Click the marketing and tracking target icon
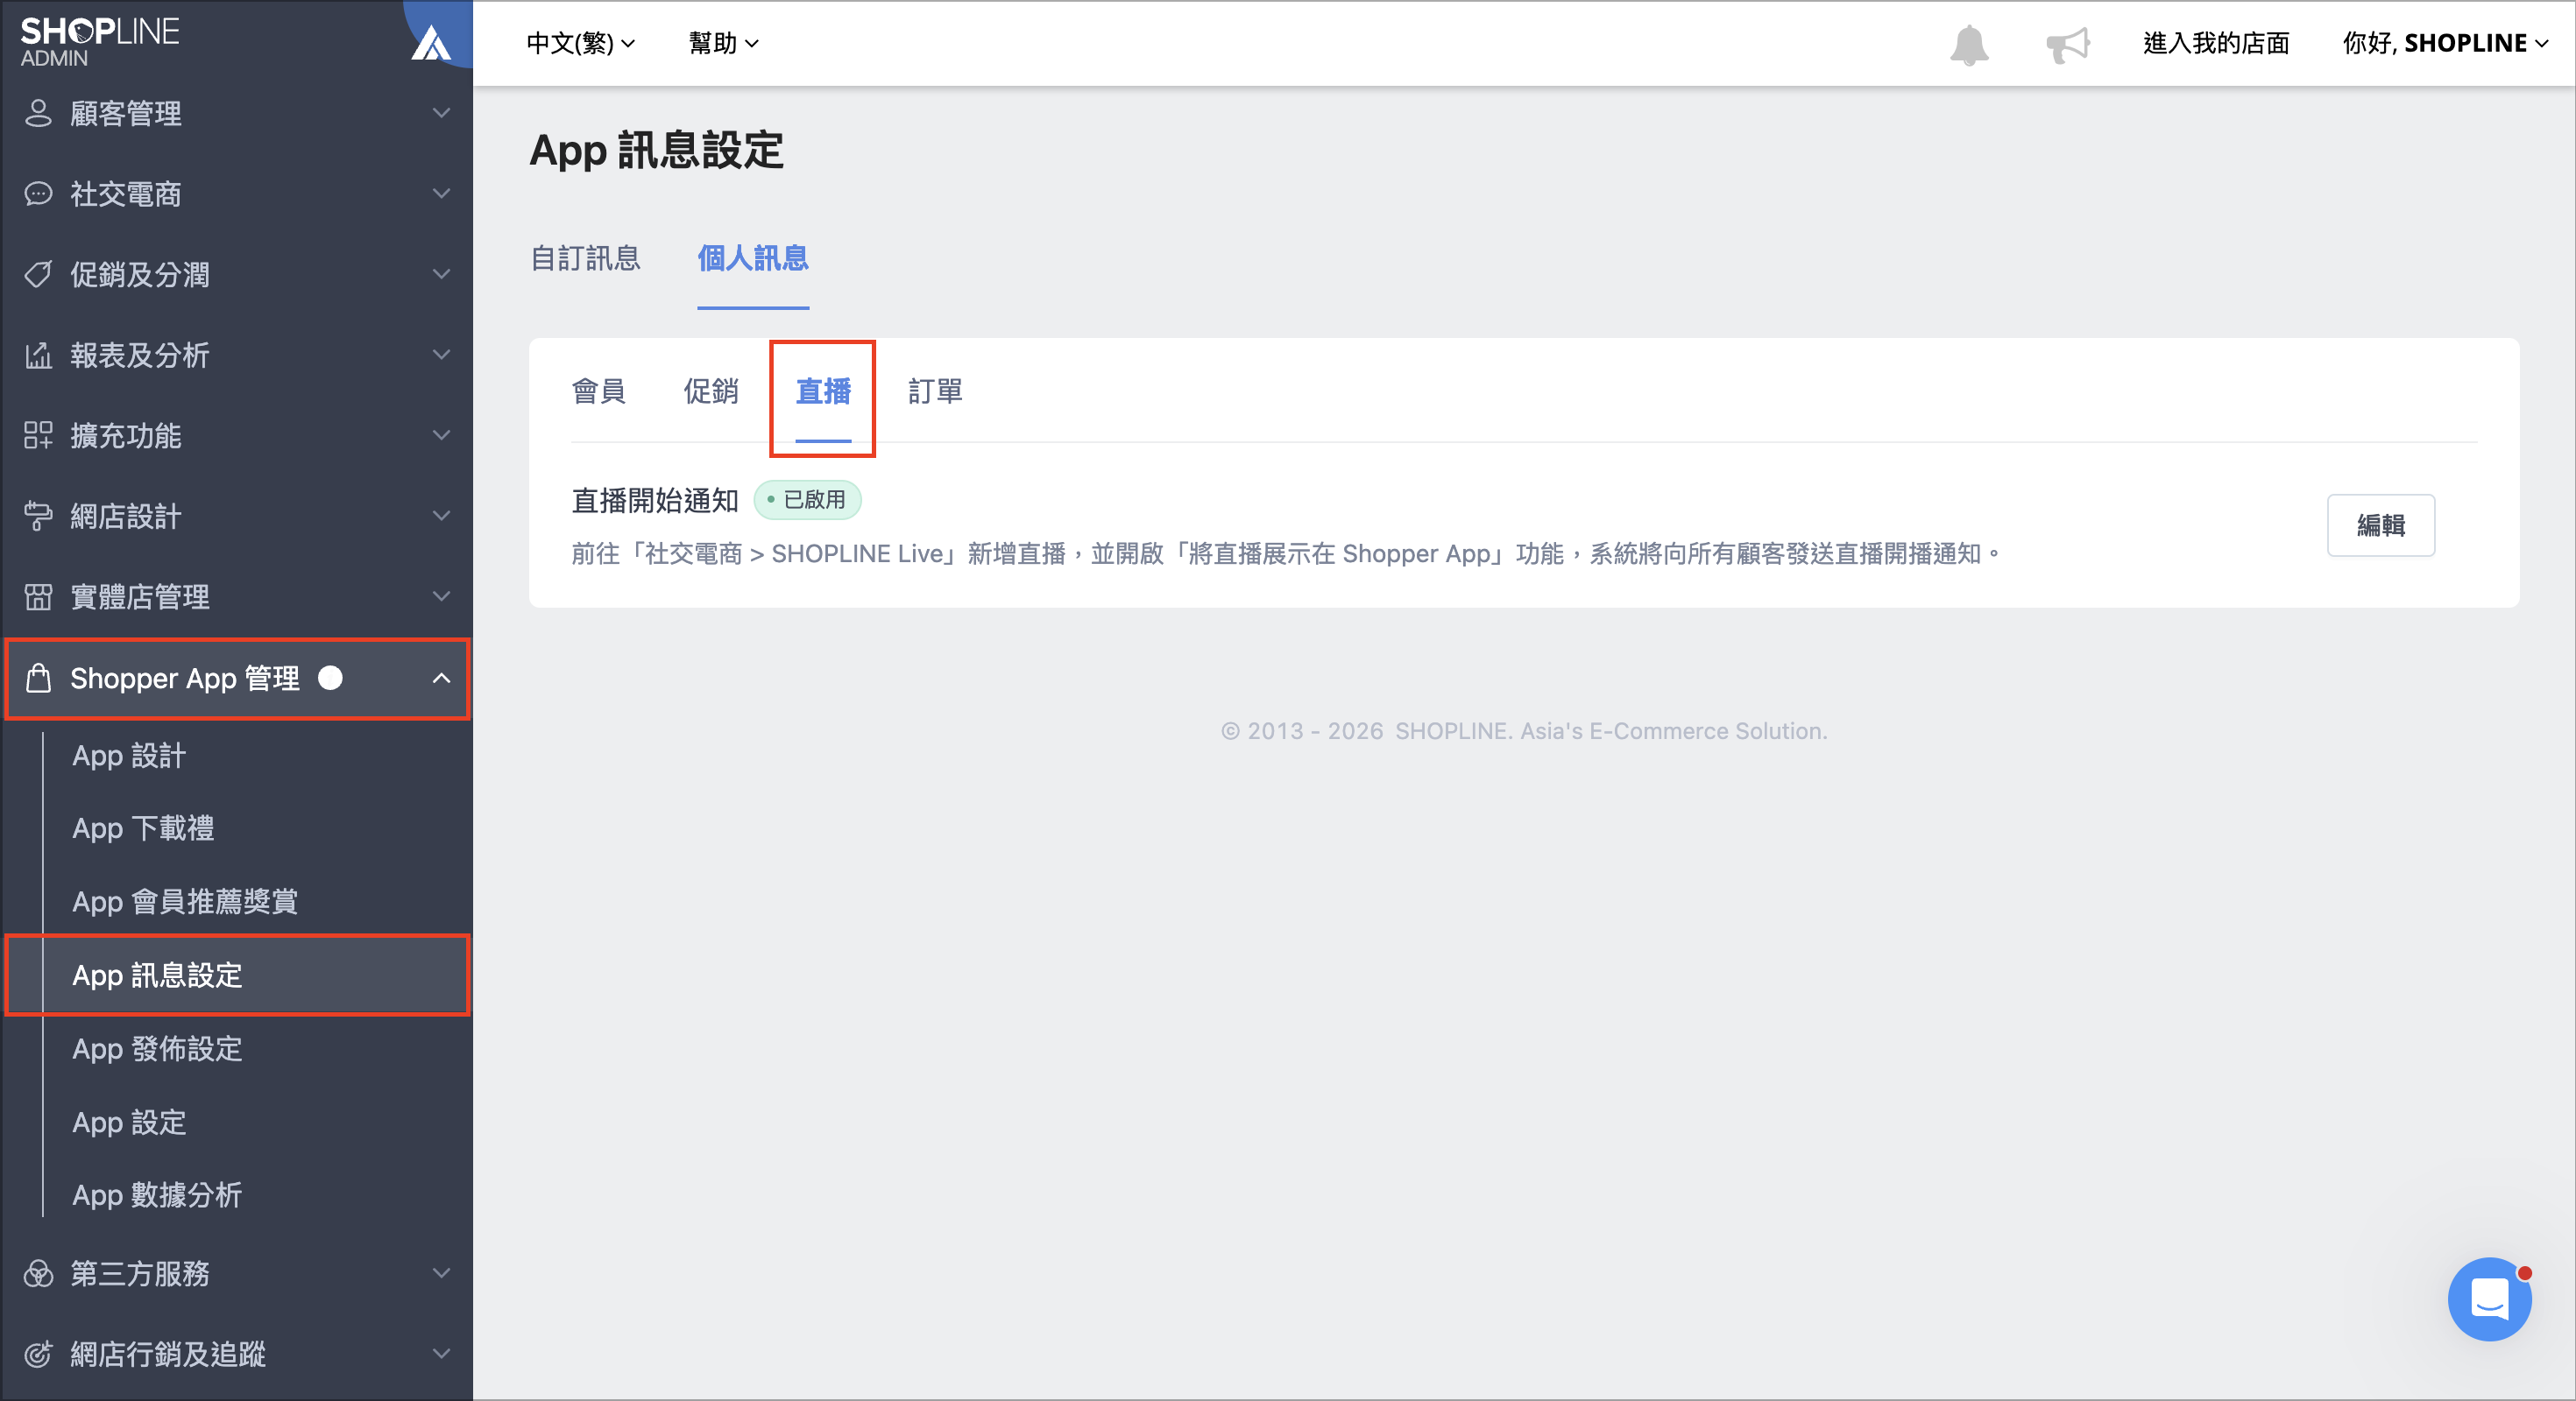This screenshot has width=2576, height=1401. tap(38, 1354)
